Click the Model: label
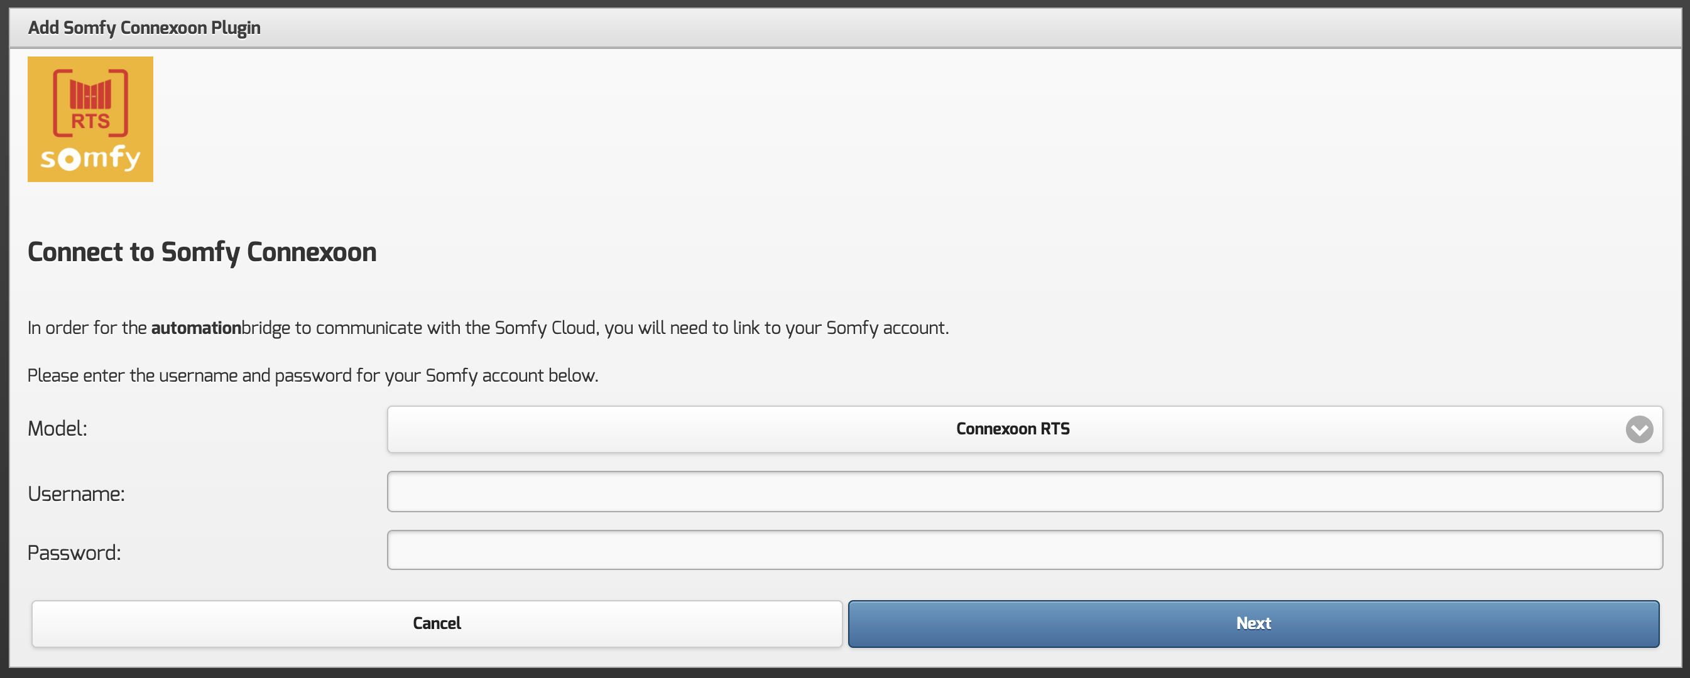 pyautogui.click(x=57, y=429)
